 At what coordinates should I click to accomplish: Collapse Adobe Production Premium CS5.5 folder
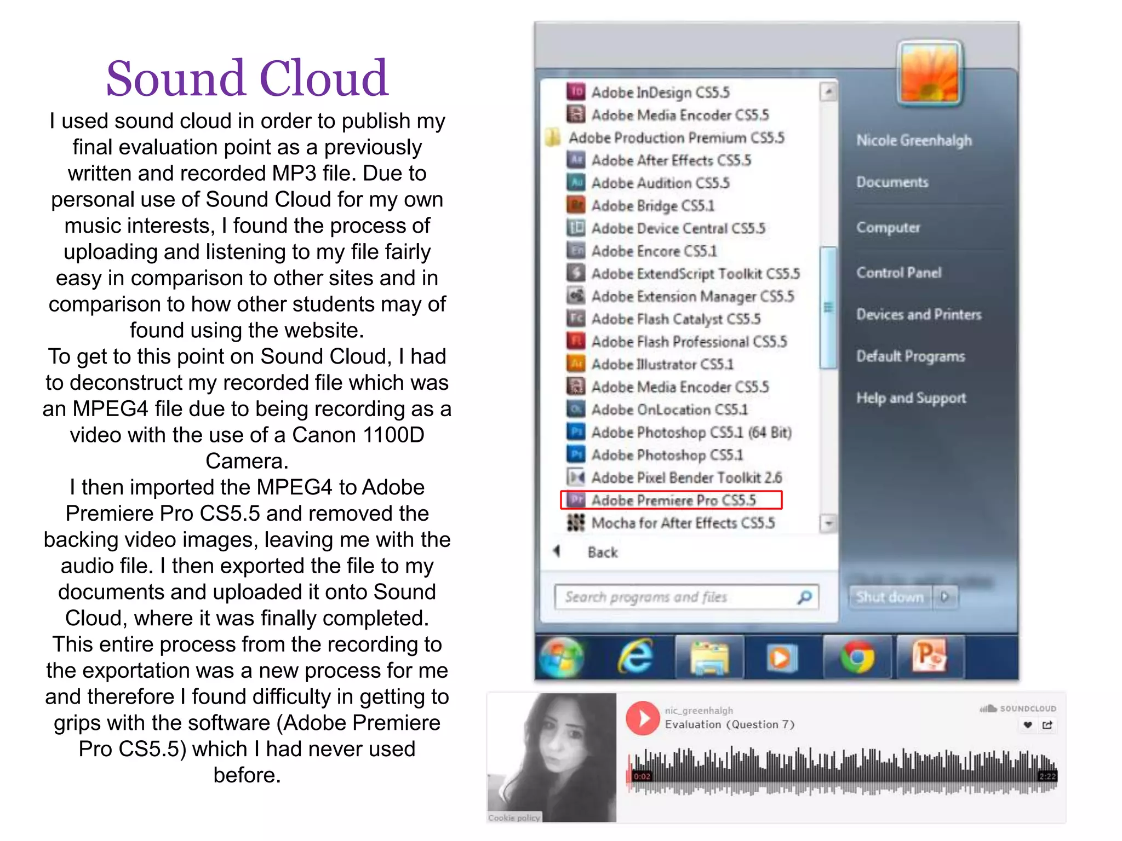(666, 137)
